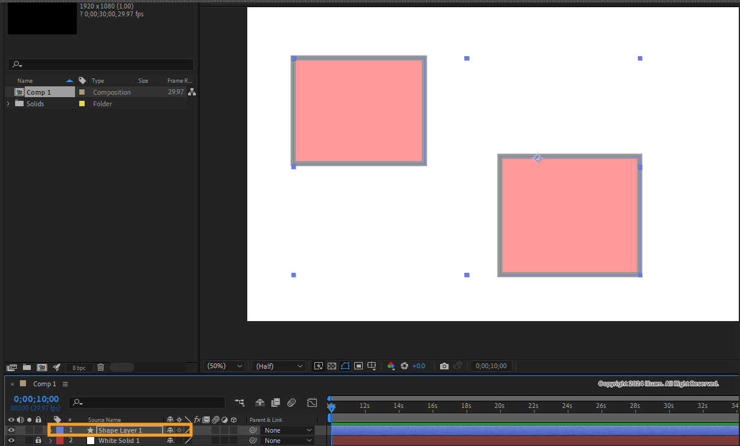Click the parent pick whip for White Solid 1

click(x=253, y=441)
